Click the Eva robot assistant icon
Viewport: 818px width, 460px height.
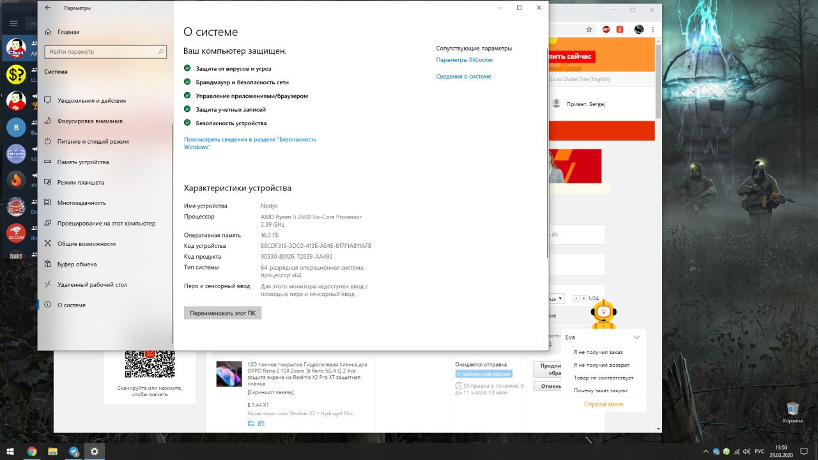click(603, 314)
